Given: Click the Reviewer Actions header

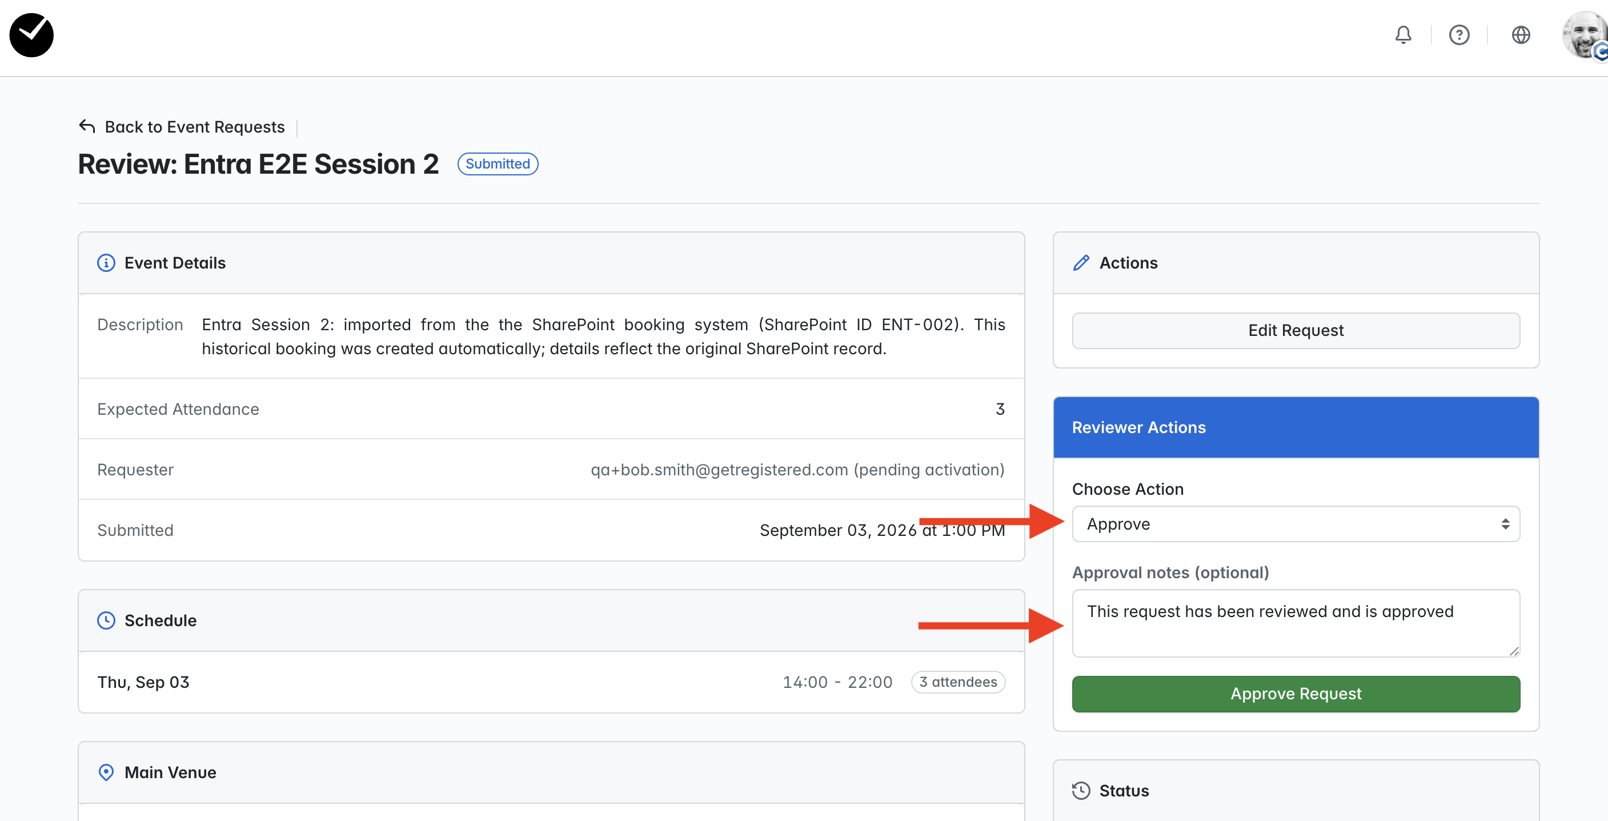Looking at the screenshot, I should coord(1296,428).
